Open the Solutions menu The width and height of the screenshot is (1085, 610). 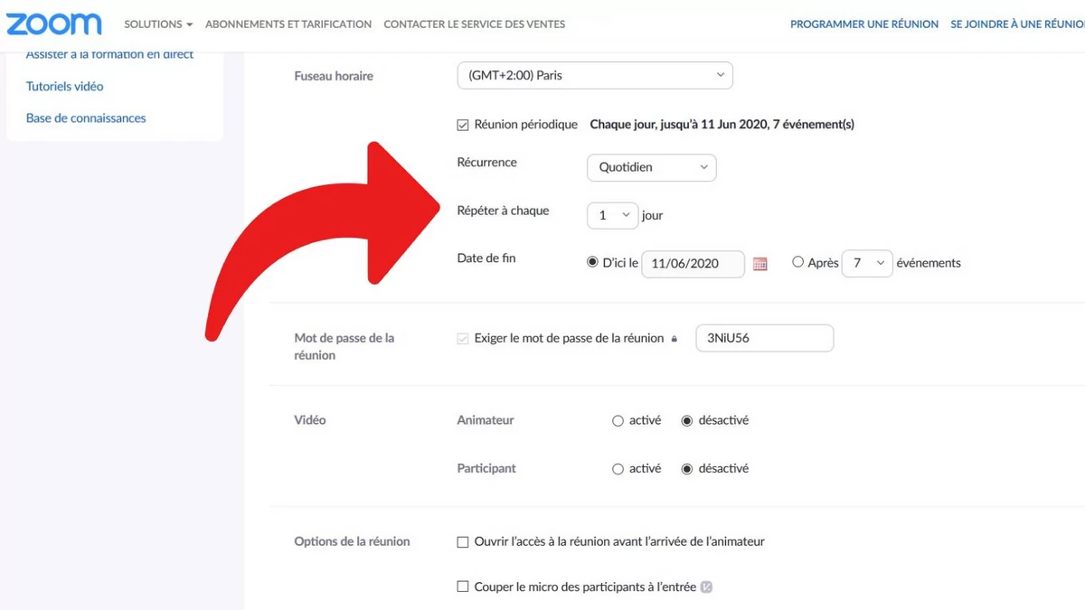158,24
